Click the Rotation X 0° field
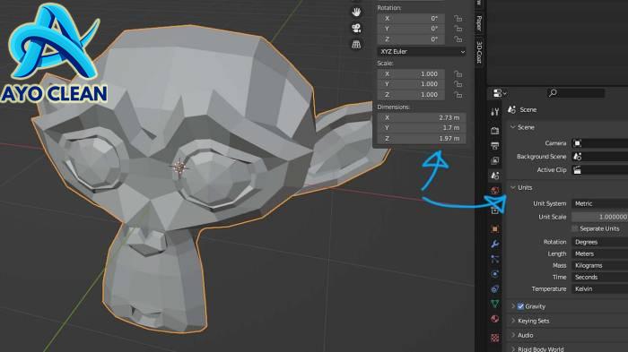This screenshot has width=628, height=352. [411, 19]
